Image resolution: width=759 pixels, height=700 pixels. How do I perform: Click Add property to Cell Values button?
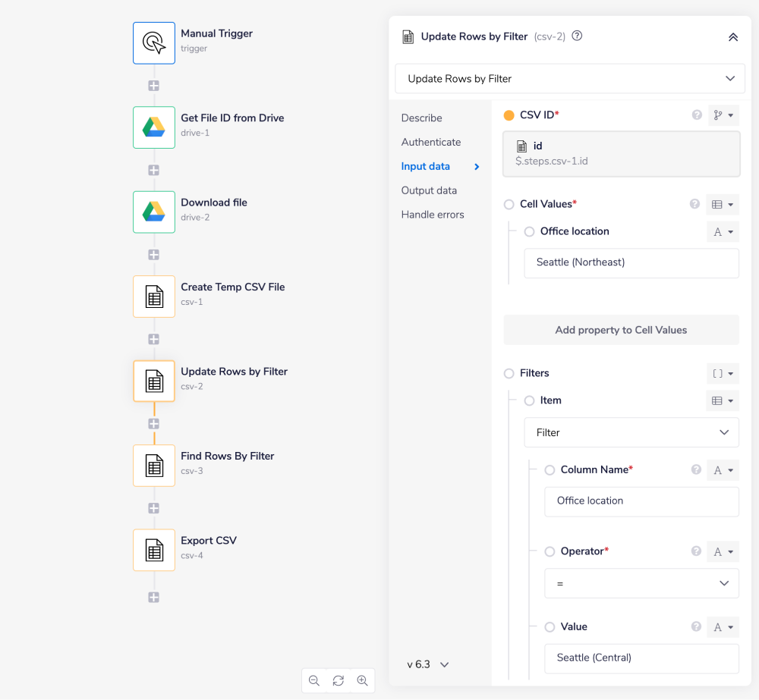621,330
